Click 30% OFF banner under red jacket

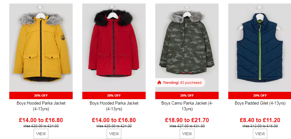[114, 96]
